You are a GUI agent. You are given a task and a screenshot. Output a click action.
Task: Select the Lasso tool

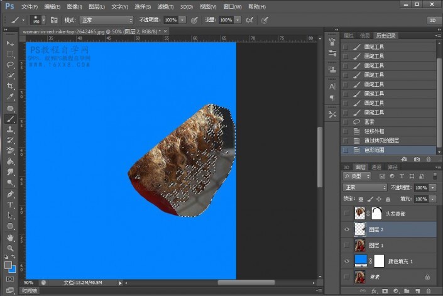pos(10,64)
